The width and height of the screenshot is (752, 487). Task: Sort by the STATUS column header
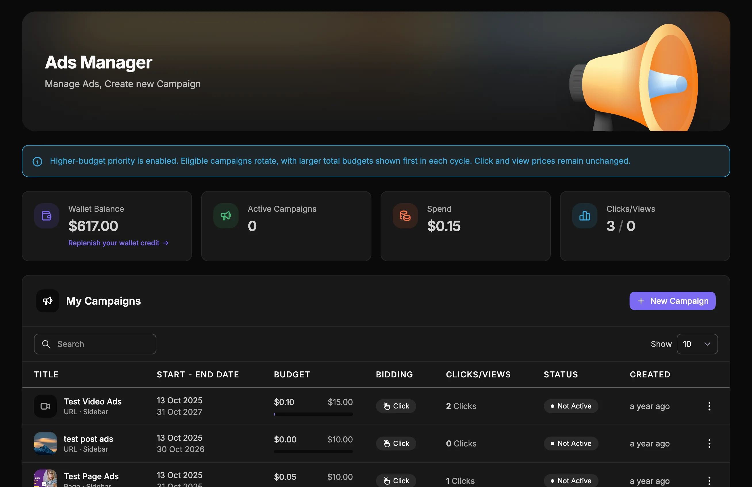[x=561, y=375]
